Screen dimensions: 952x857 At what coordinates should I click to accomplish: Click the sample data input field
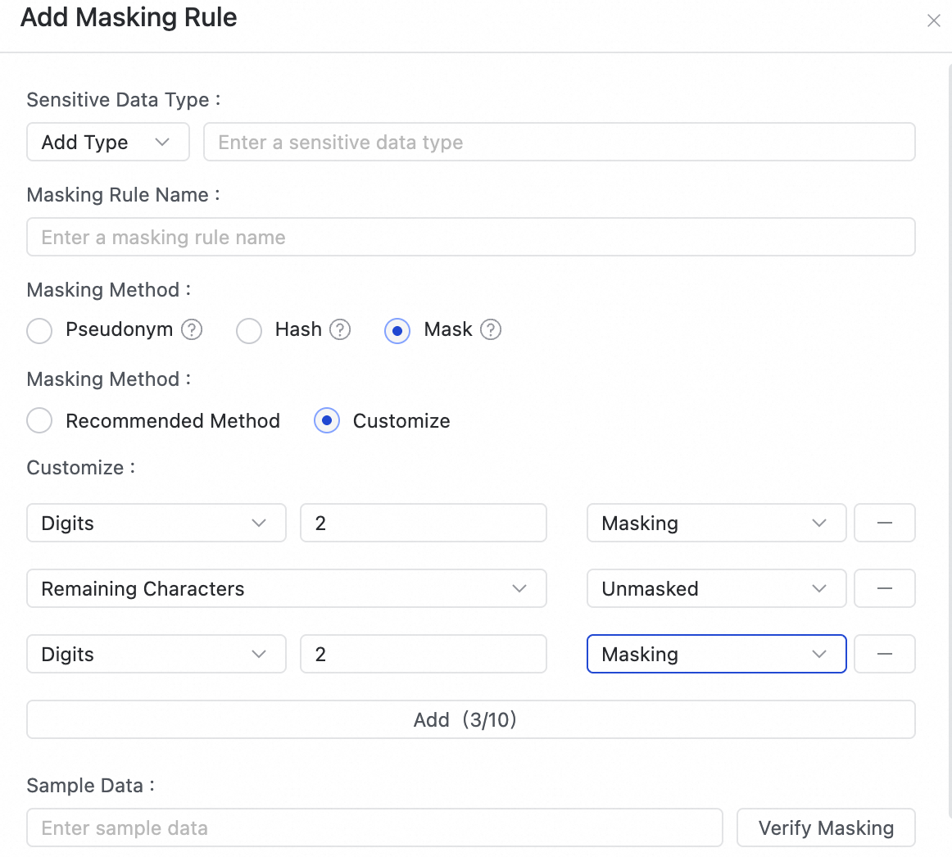pyautogui.click(x=374, y=828)
